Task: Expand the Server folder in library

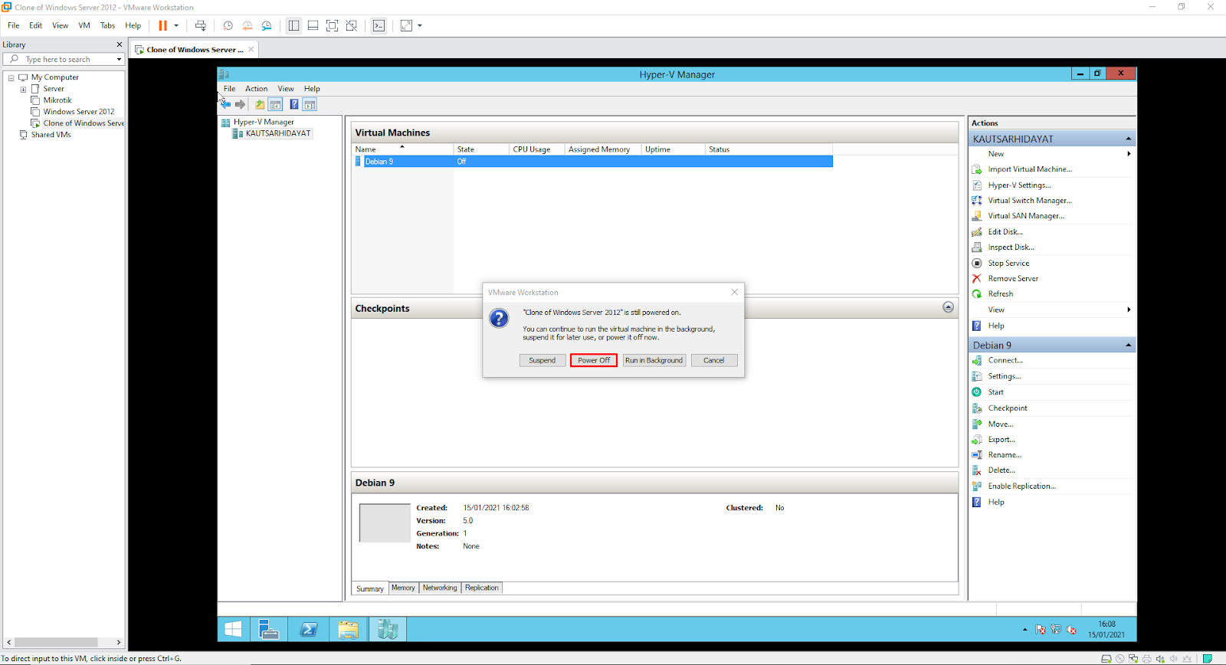Action: [23, 89]
